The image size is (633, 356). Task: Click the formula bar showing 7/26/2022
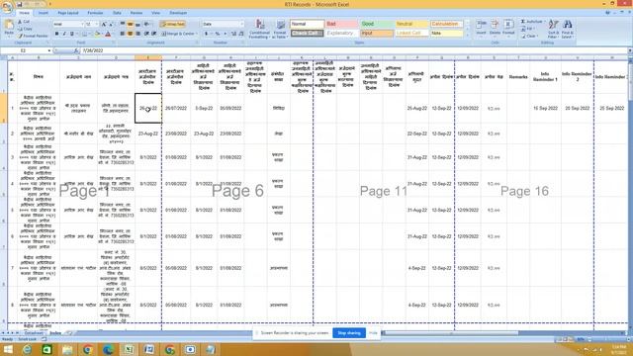354,50
